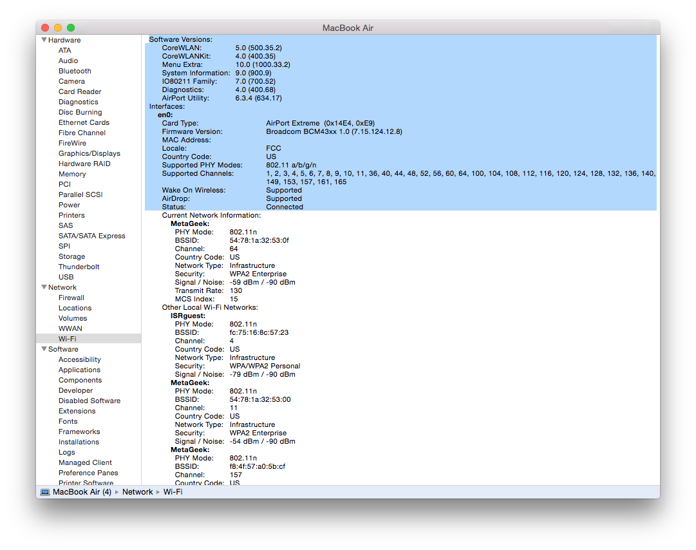The width and height of the screenshot is (696, 550).
Task: Open Graphics/Displays information
Action: point(89,153)
